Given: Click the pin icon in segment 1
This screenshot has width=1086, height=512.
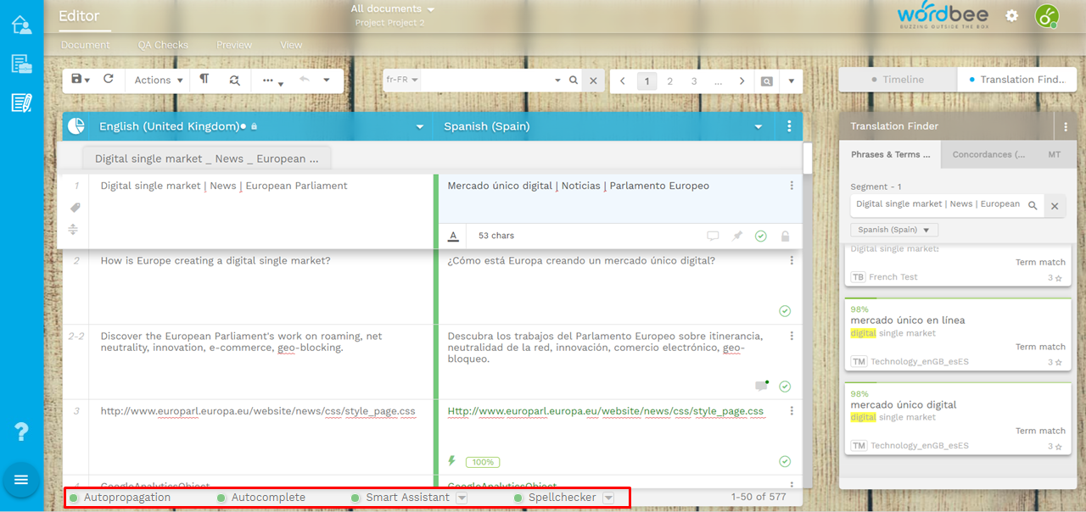Looking at the screenshot, I should [x=737, y=237].
